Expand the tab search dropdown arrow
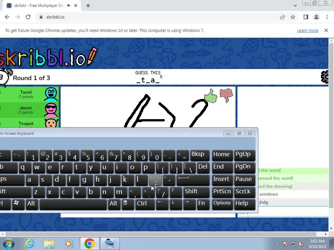 295,6
